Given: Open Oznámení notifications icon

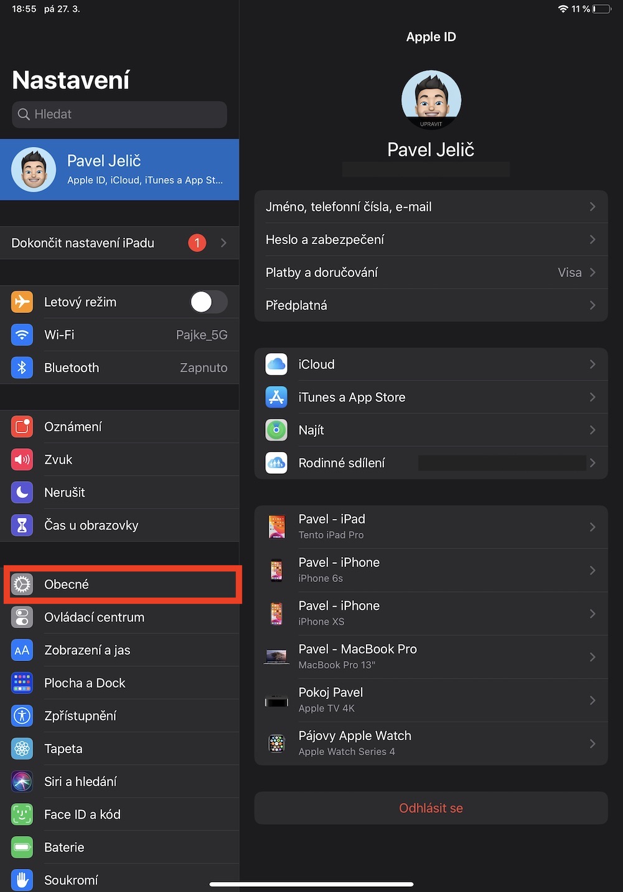Looking at the screenshot, I should click(x=22, y=427).
